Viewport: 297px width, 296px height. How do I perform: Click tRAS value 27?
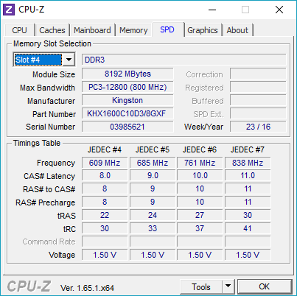[x=200, y=215]
